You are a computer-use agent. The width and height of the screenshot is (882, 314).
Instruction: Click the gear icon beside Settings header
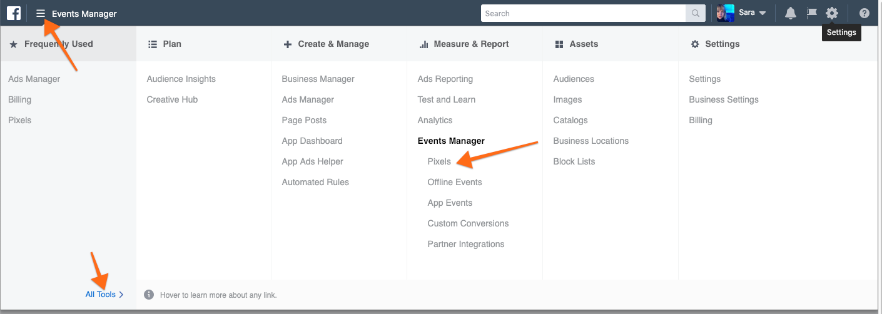click(695, 44)
